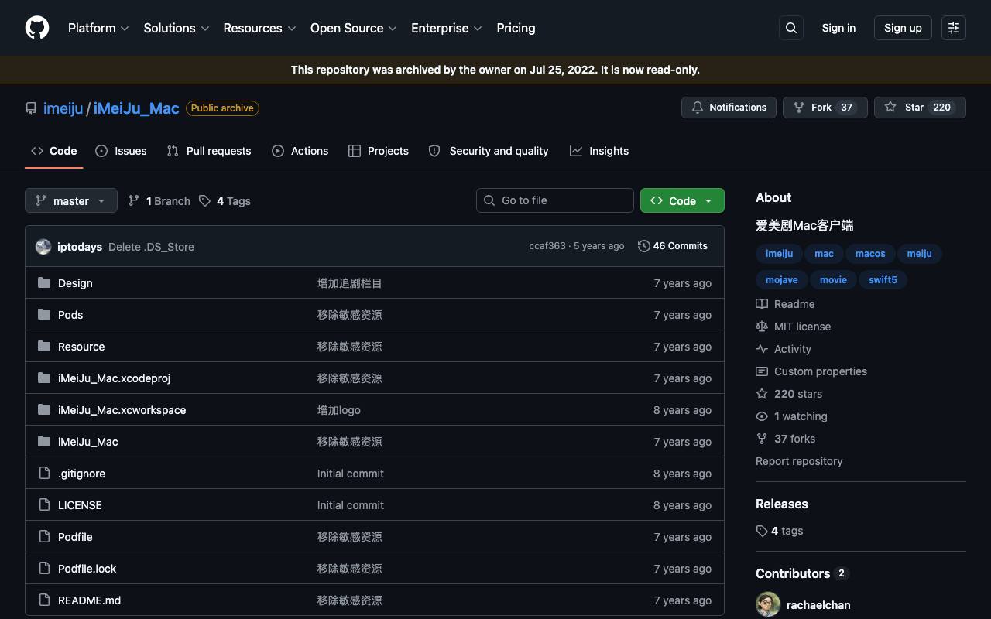991x619 pixels.
Task: Click the Activity pulse icon
Action: click(762, 349)
